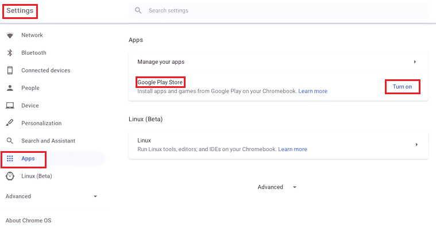
Task: Click the Device laptop icon
Action: coord(10,106)
